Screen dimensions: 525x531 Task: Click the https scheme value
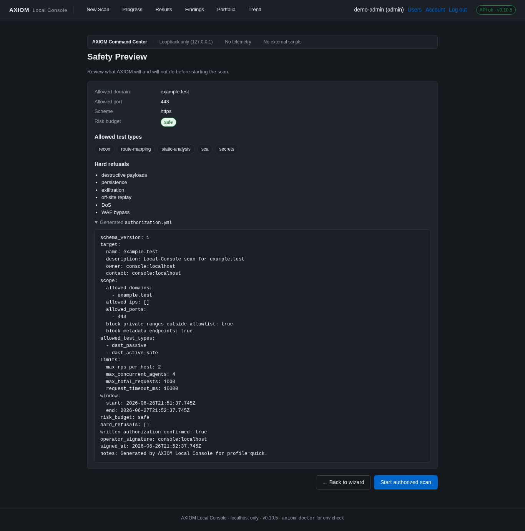coord(166,111)
